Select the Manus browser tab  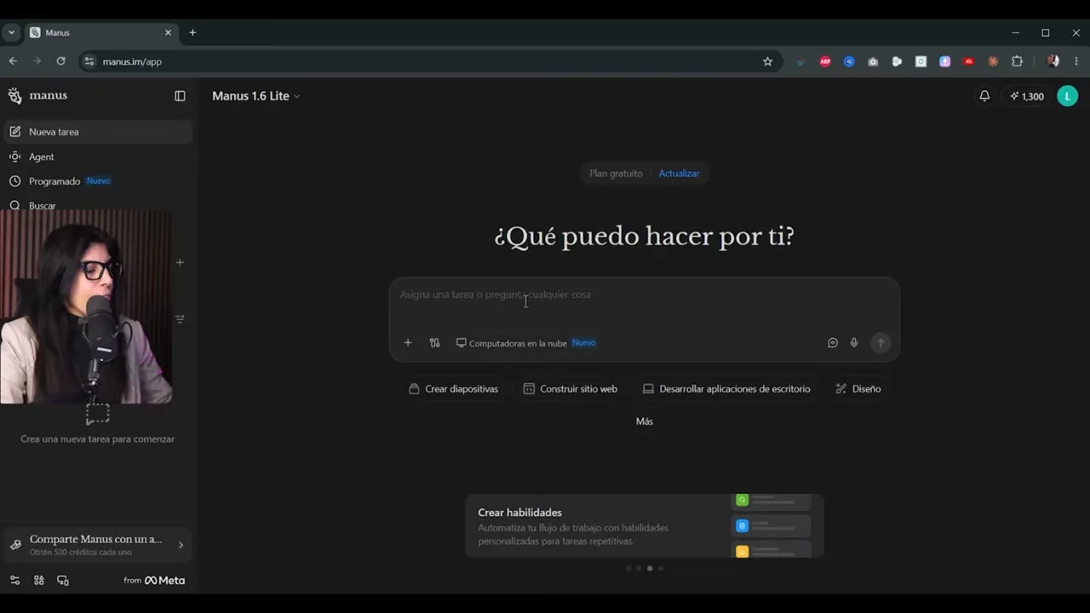pyautogui.click(x=100, y=32)
